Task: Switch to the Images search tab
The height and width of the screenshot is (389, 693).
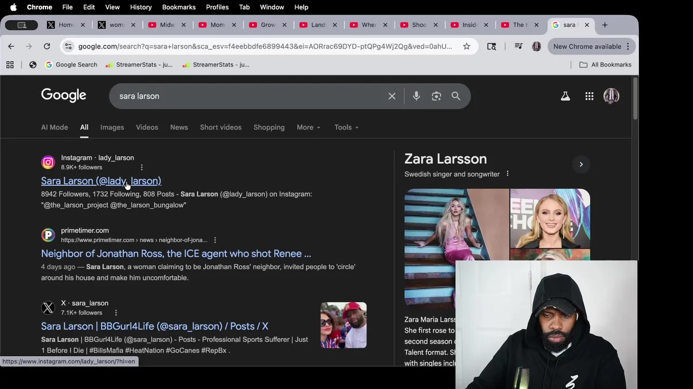Action: tap(112, 128)
